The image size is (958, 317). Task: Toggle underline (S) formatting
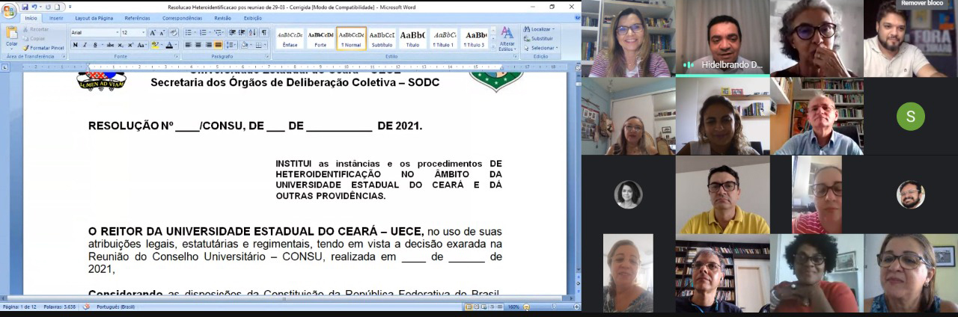click(x=95, y=45)
